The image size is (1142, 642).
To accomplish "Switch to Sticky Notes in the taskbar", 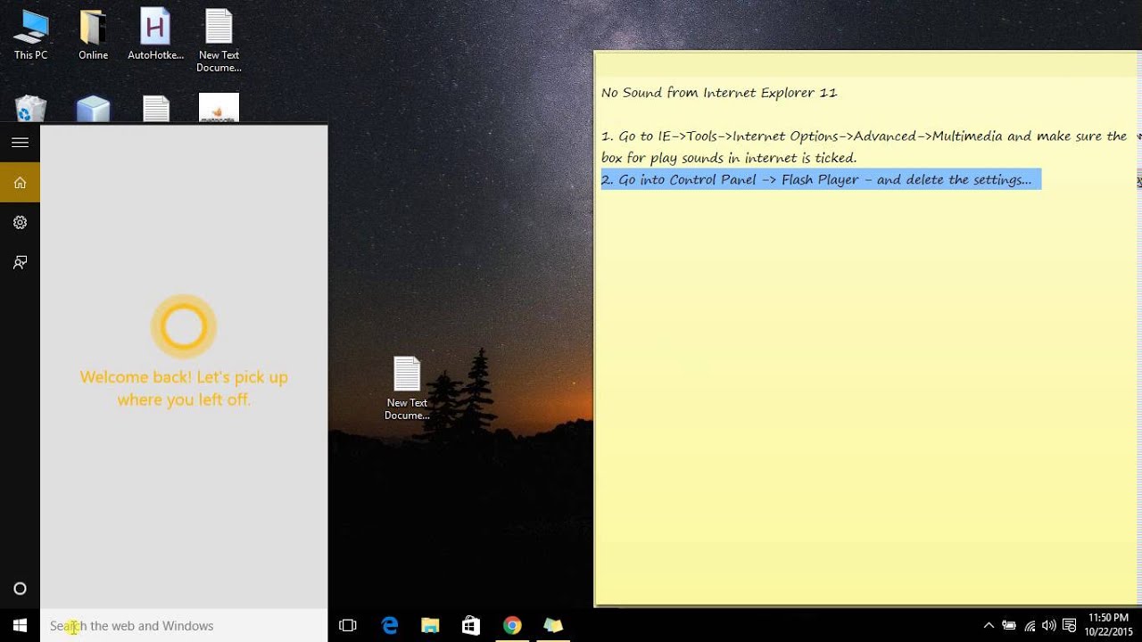I will pos(553,626).
